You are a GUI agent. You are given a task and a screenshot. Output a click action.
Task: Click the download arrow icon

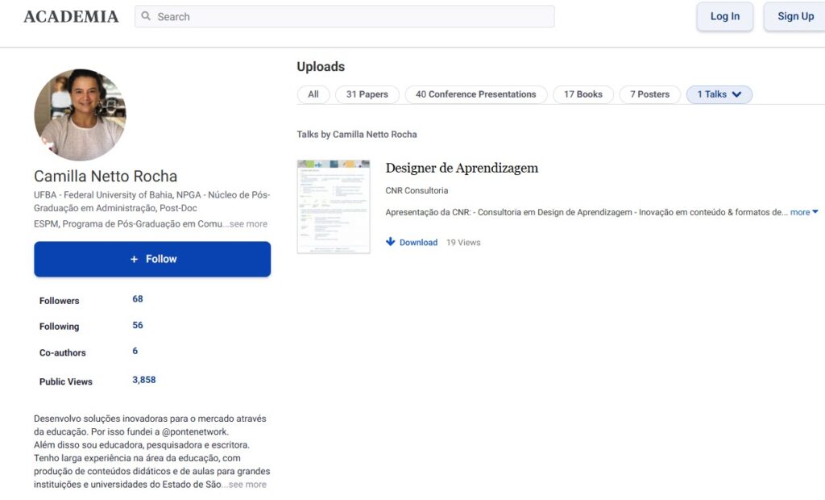coord(391,242)
